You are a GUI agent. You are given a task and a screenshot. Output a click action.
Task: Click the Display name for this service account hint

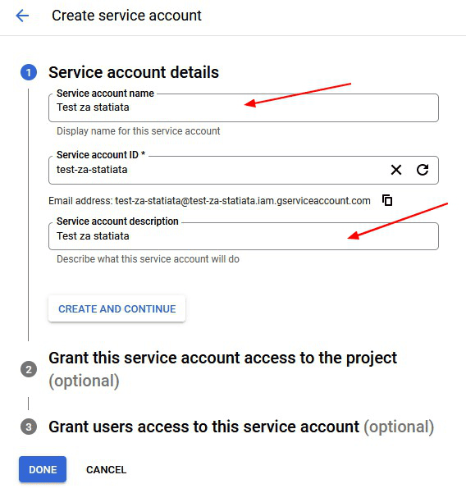click(x=139, y=131)
